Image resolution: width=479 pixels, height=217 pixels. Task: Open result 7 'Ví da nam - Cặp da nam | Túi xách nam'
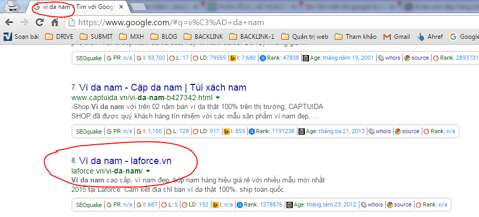[x=163, y=88]
